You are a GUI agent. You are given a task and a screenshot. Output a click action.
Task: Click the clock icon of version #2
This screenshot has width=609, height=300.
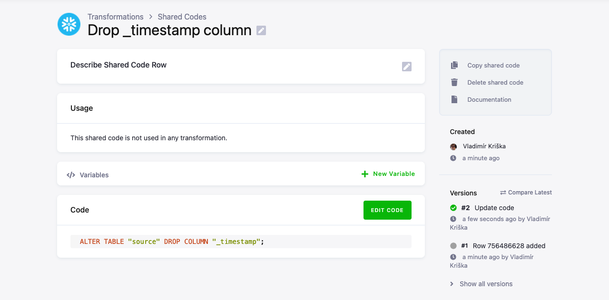(x=453, y=219)
